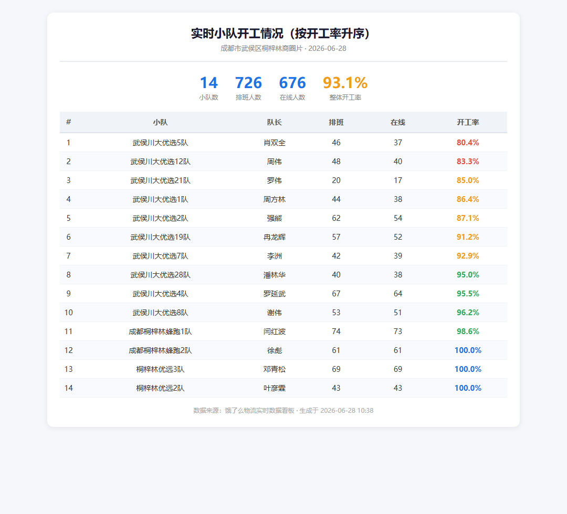Click captain name 冉龙辉
The width and height of the screenshot is (567, 514).
coord(275,237)
